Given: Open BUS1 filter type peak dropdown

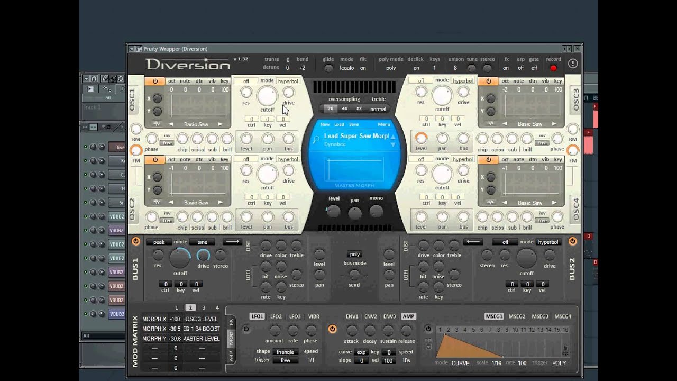Looking at the screenshot, I should [x=159, y=242].
